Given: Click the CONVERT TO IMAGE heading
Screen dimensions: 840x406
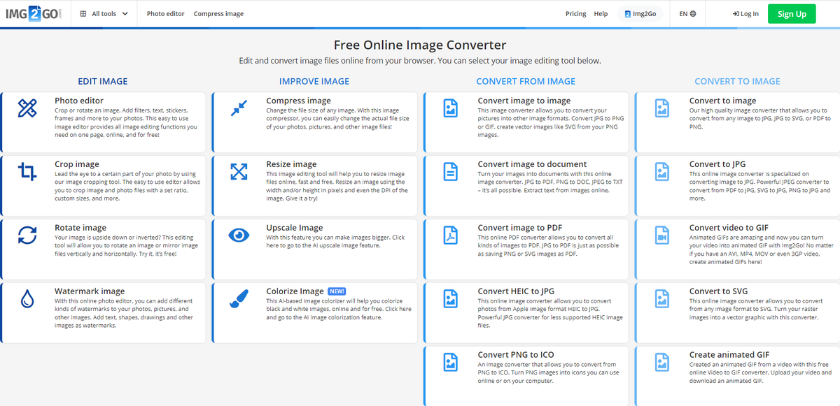Looking at the screenshot, I should [737, 81].
